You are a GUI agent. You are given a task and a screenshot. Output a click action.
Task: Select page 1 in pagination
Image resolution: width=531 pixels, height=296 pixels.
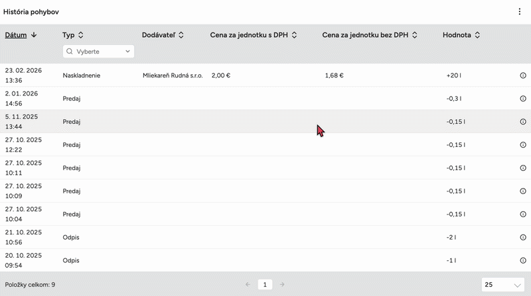[x=265, y=285]
